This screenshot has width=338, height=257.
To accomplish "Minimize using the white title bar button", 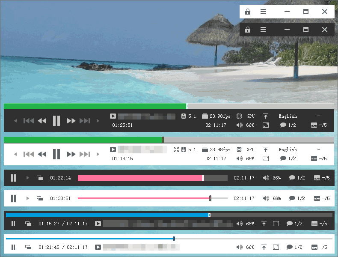I will [x=287, y=12].
